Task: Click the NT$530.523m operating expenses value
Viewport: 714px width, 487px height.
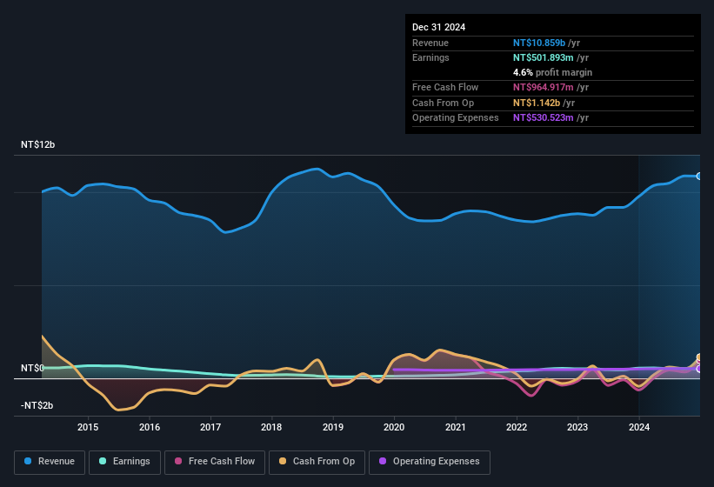Action: click(x=544, y=118)
